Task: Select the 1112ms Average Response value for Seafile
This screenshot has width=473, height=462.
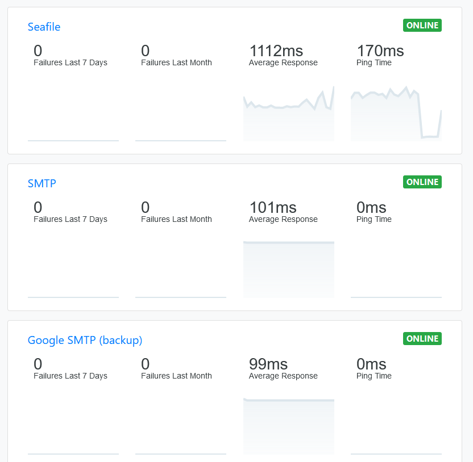Action: click(276, 51)
